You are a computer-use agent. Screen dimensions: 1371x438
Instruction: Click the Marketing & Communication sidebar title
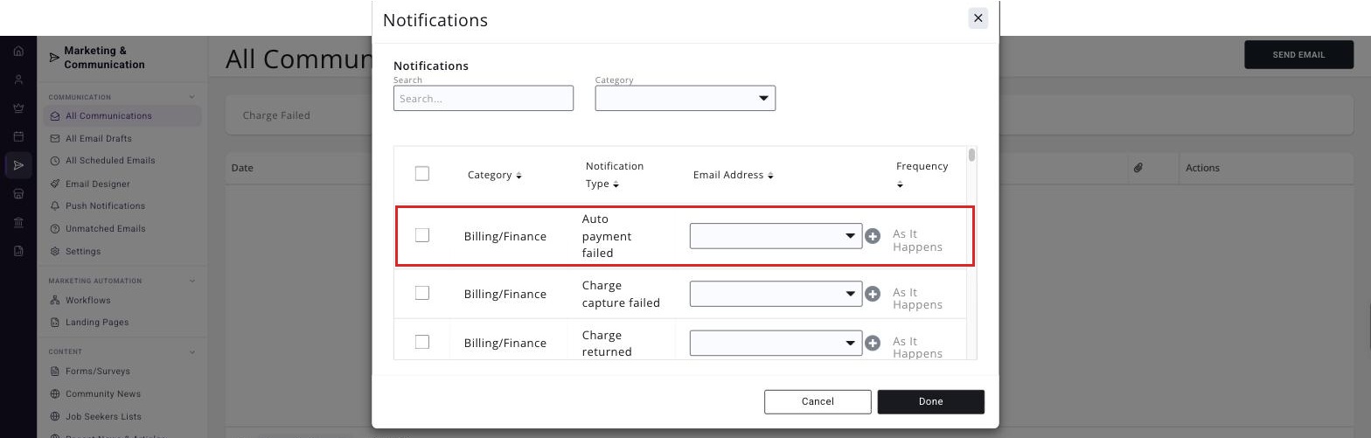(x=104, y=58)
